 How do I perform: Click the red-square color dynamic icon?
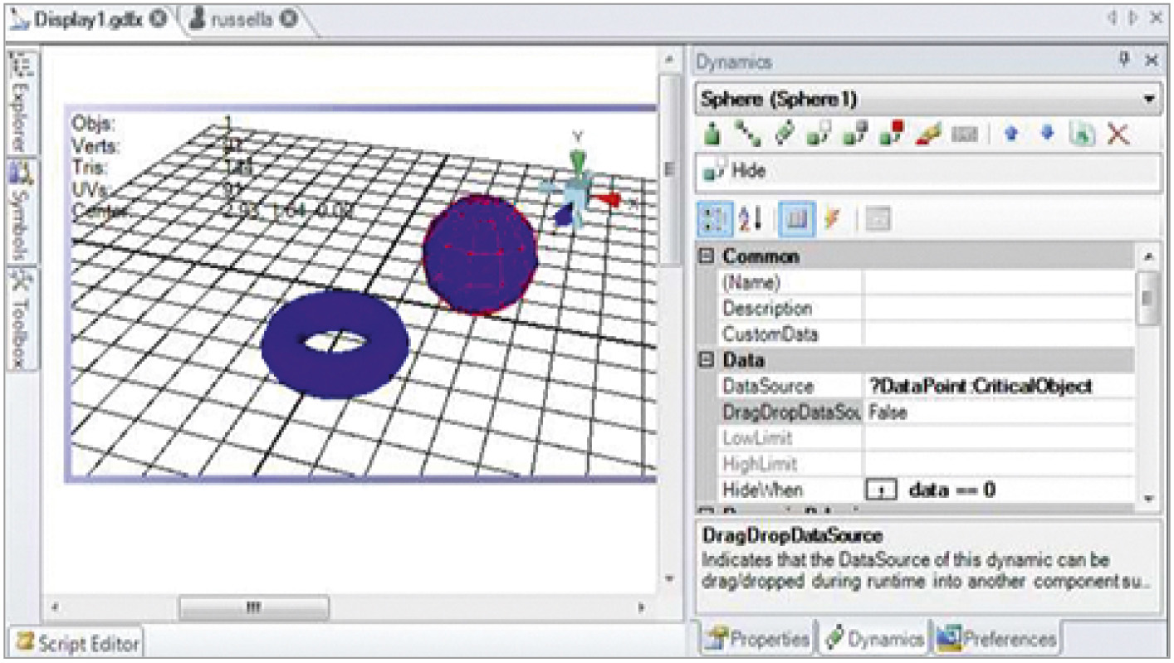[891, 134]
